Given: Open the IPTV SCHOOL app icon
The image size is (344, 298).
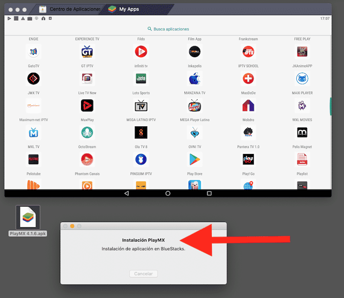Looking at the screenshot, I should (248, 52).
